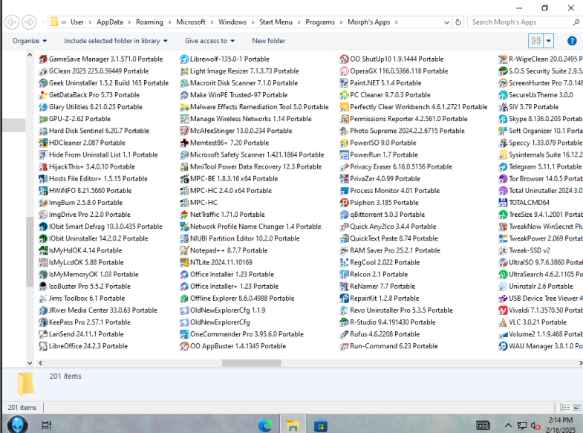This screenshot has width=583, height=433.
Task: Click the KeePass Pro 2.57.1 icon
Action: pyautogui.click(x=43, y=322)
